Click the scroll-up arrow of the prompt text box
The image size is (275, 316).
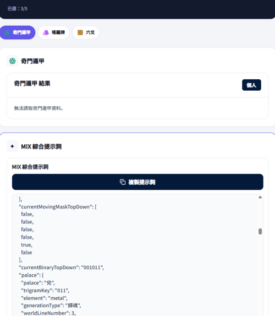point(260,197)
